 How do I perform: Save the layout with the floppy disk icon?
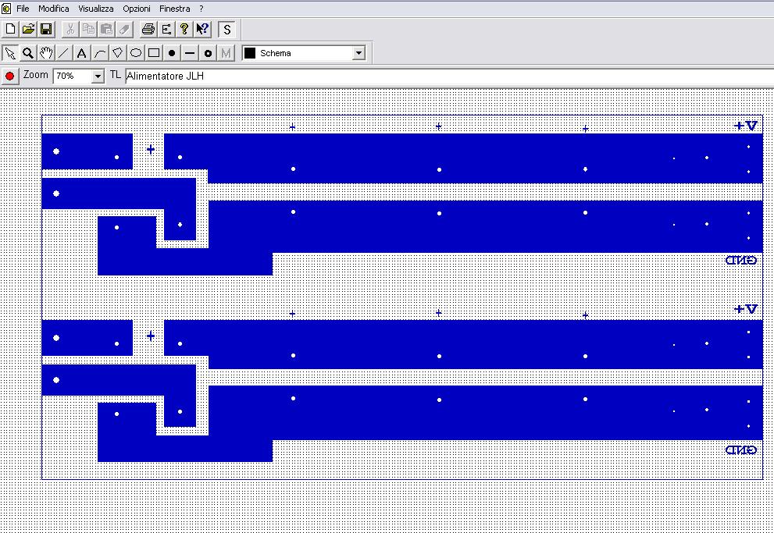click(x=46, y=29)
